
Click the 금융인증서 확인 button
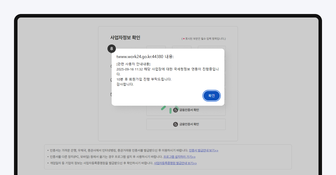(x=186, y=124)
